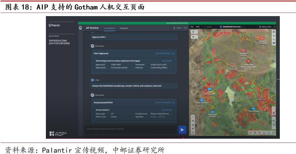Screen dimensions: 296x154
Task: Open the Investigations tab
Action: click(x=109, y=28)
